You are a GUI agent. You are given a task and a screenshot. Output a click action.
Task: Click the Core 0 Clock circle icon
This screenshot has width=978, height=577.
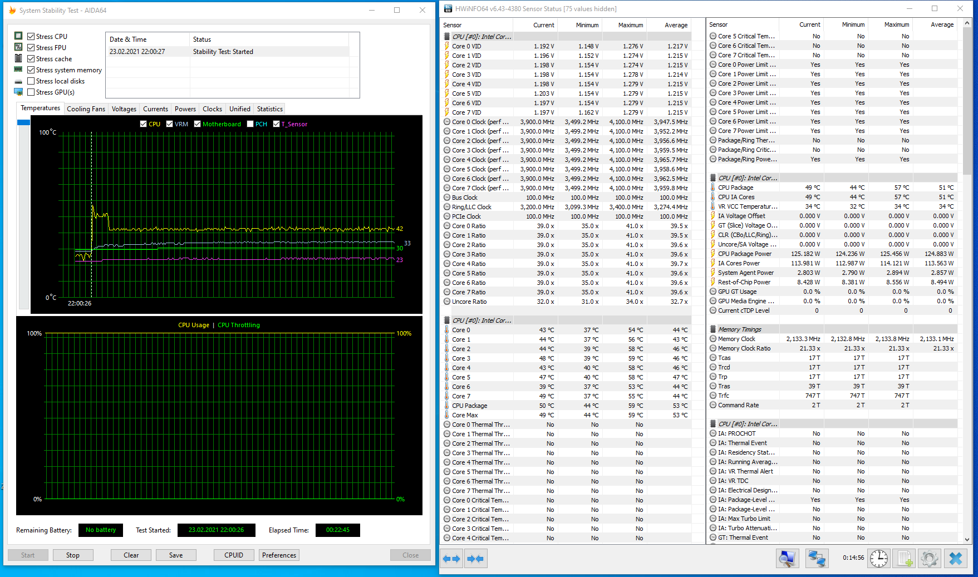pos(447,122)
